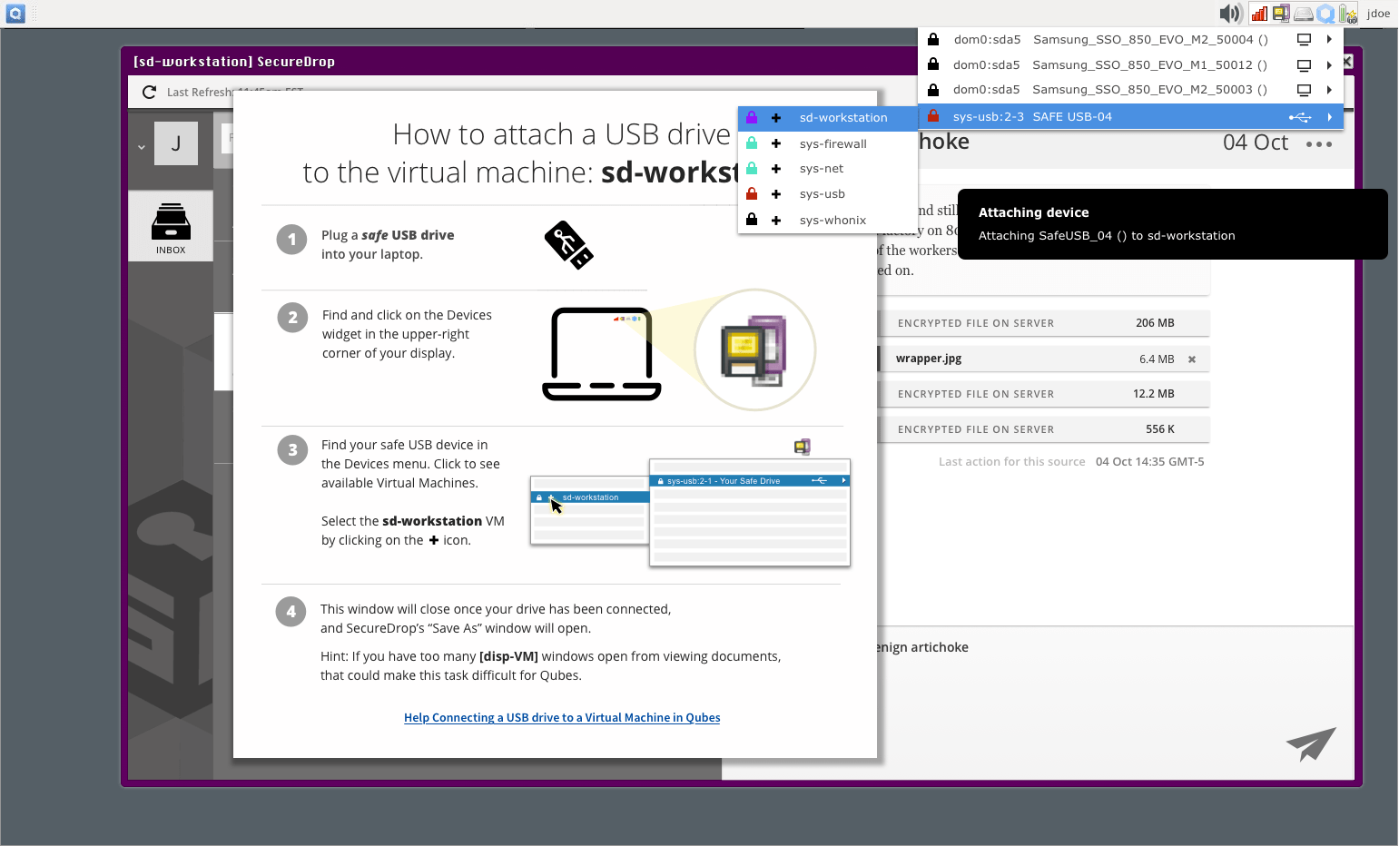Select the sys-usb:2-3 SAFE USB-04 device entry
This screenshot has height=846, width=1399.
1130,116
